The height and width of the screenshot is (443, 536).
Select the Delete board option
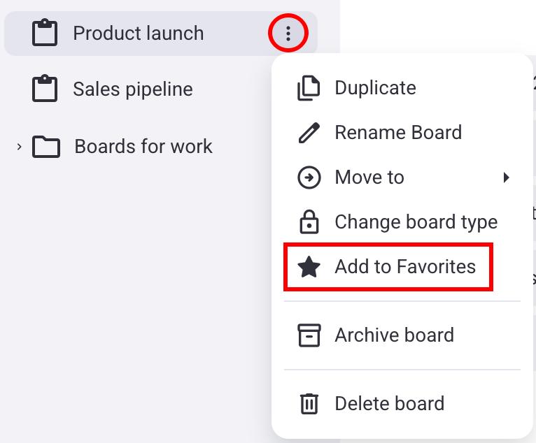coord(389,404)
